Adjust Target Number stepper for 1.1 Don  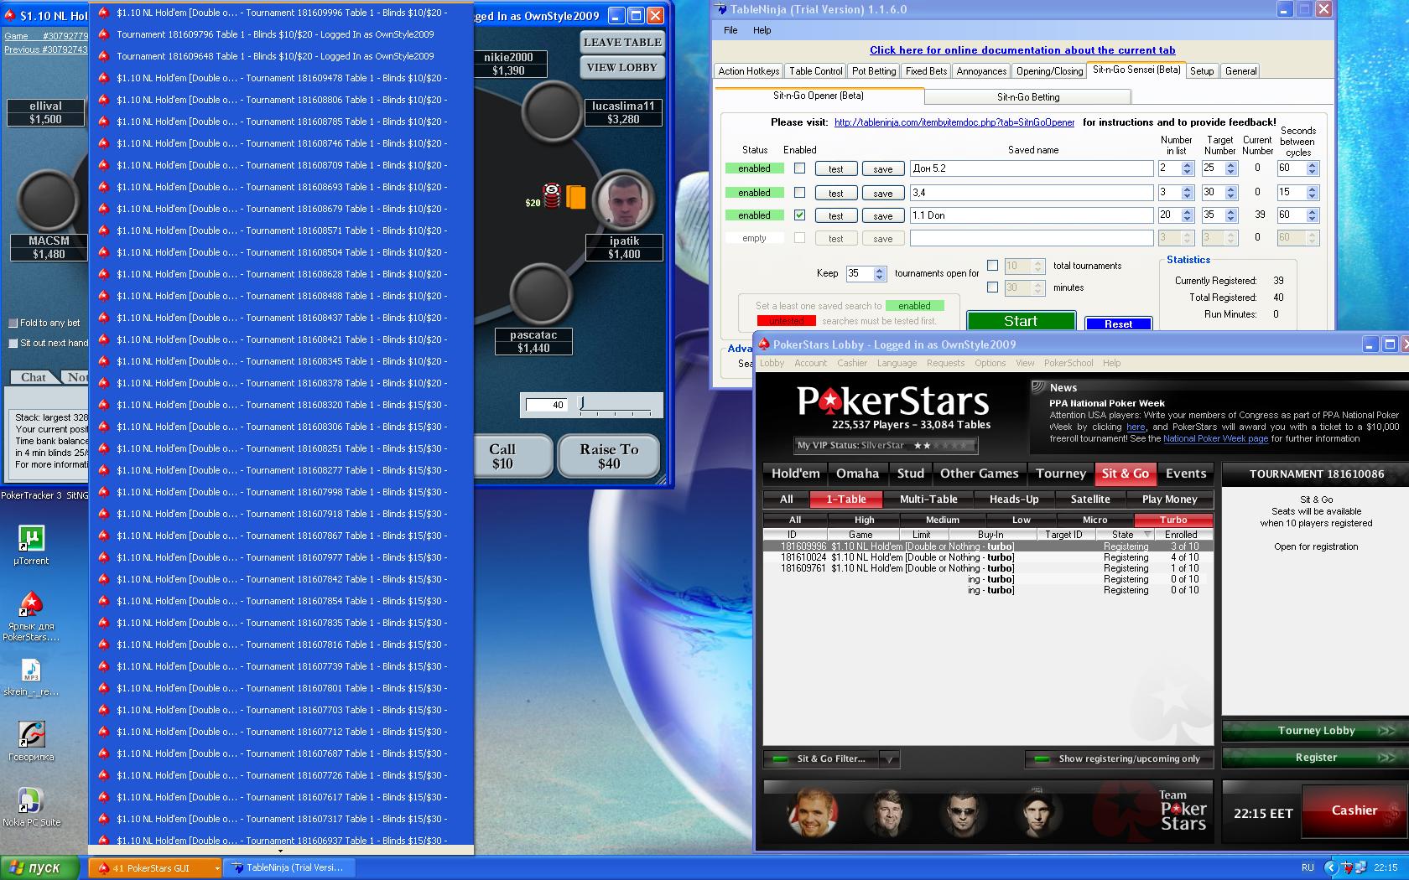[x=1230, y=215]
